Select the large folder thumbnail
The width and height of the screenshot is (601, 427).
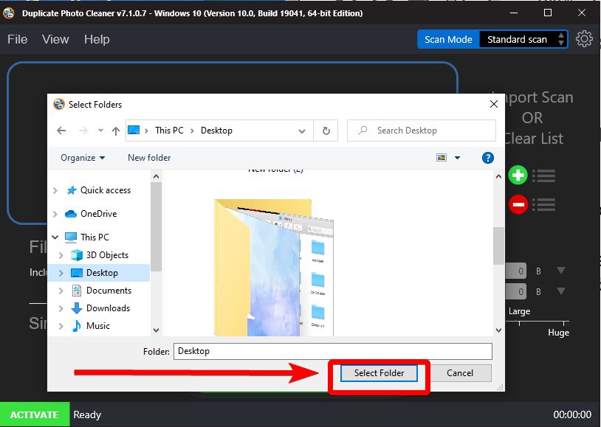tap(274, 267)
